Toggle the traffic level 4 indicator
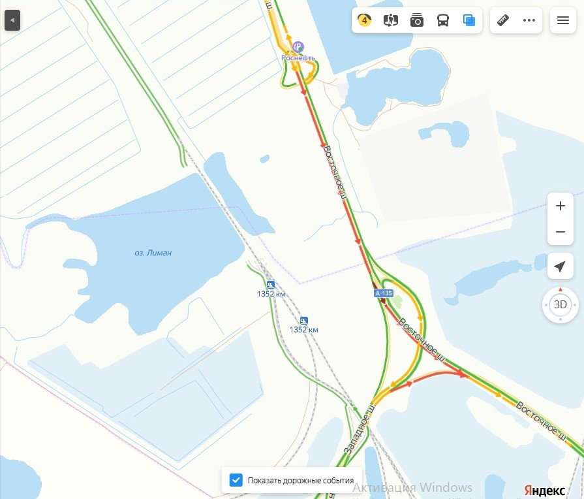 click(365, 20)
